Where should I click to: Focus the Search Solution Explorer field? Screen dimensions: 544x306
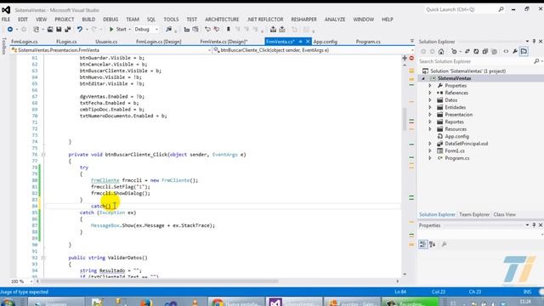475,61
